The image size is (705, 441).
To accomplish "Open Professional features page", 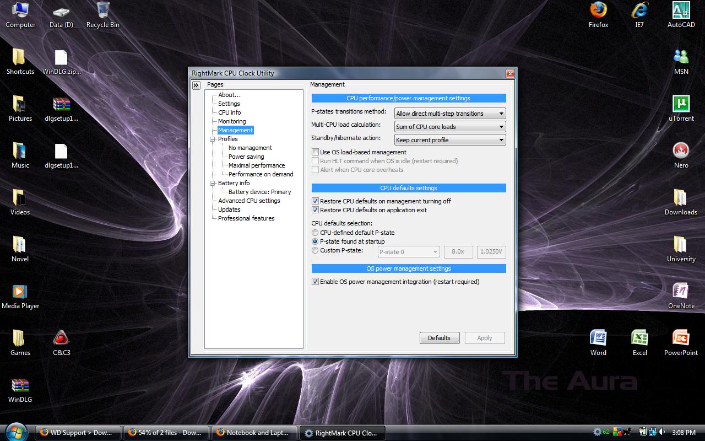I will tap(246, 218).
